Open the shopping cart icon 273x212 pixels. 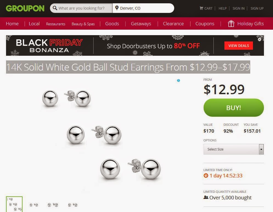pos(201,8)
